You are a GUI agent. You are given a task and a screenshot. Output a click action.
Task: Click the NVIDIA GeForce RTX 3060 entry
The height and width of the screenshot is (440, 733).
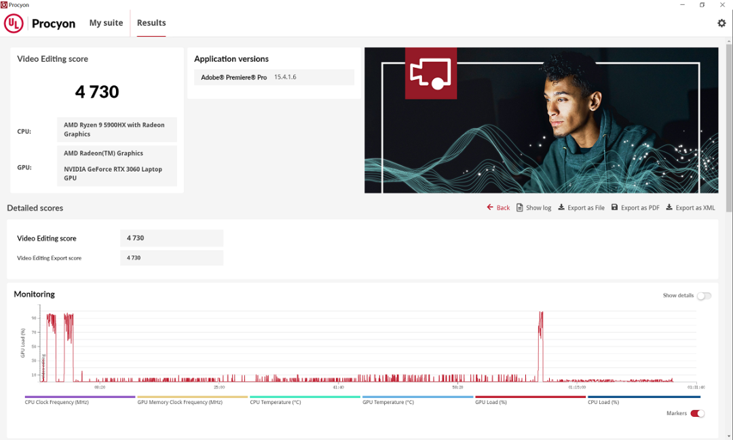click(113, 174)
